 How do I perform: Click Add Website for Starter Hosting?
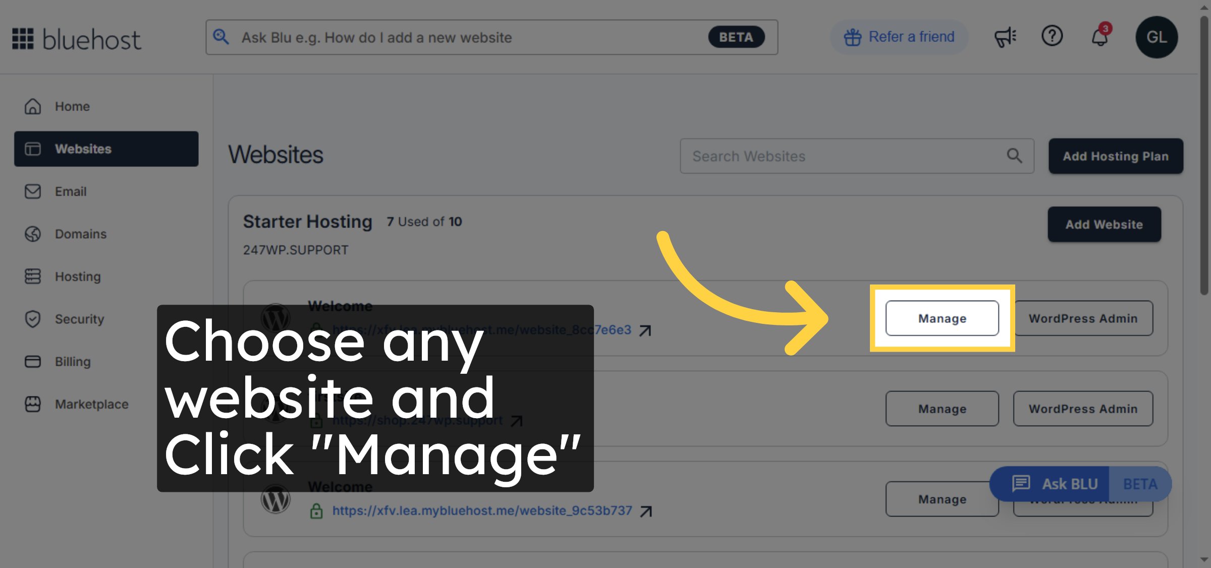coord(1104,224)
